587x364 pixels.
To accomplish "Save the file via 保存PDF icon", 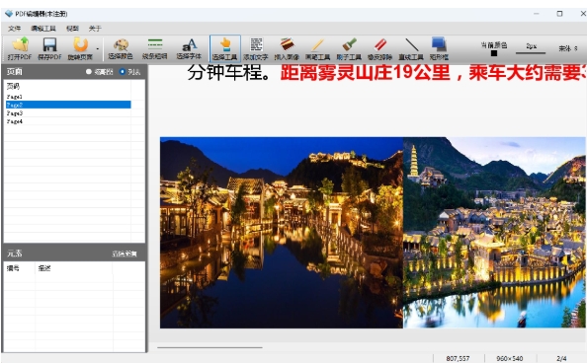I will (x=49, y=48).
